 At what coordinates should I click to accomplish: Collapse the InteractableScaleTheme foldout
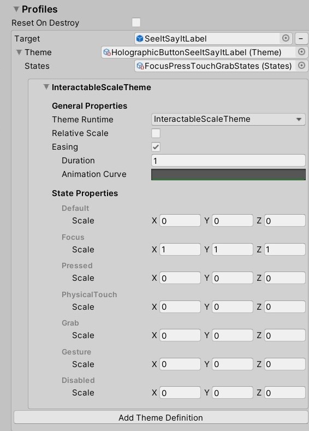46,87
